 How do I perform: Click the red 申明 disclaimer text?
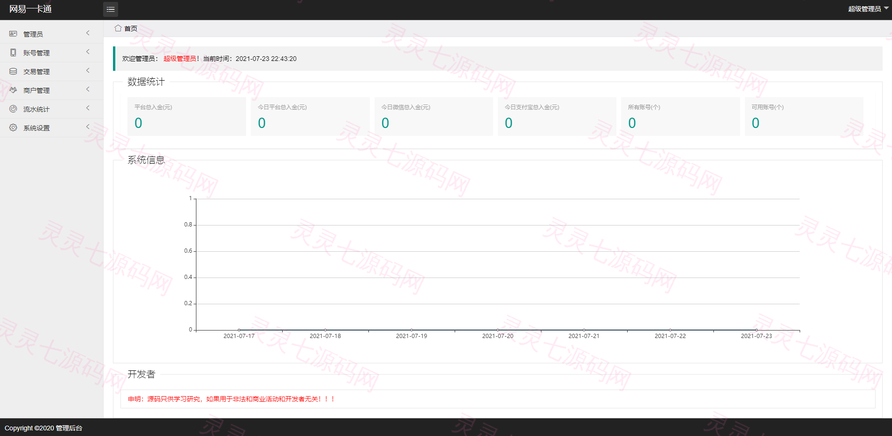coord(232,399)
